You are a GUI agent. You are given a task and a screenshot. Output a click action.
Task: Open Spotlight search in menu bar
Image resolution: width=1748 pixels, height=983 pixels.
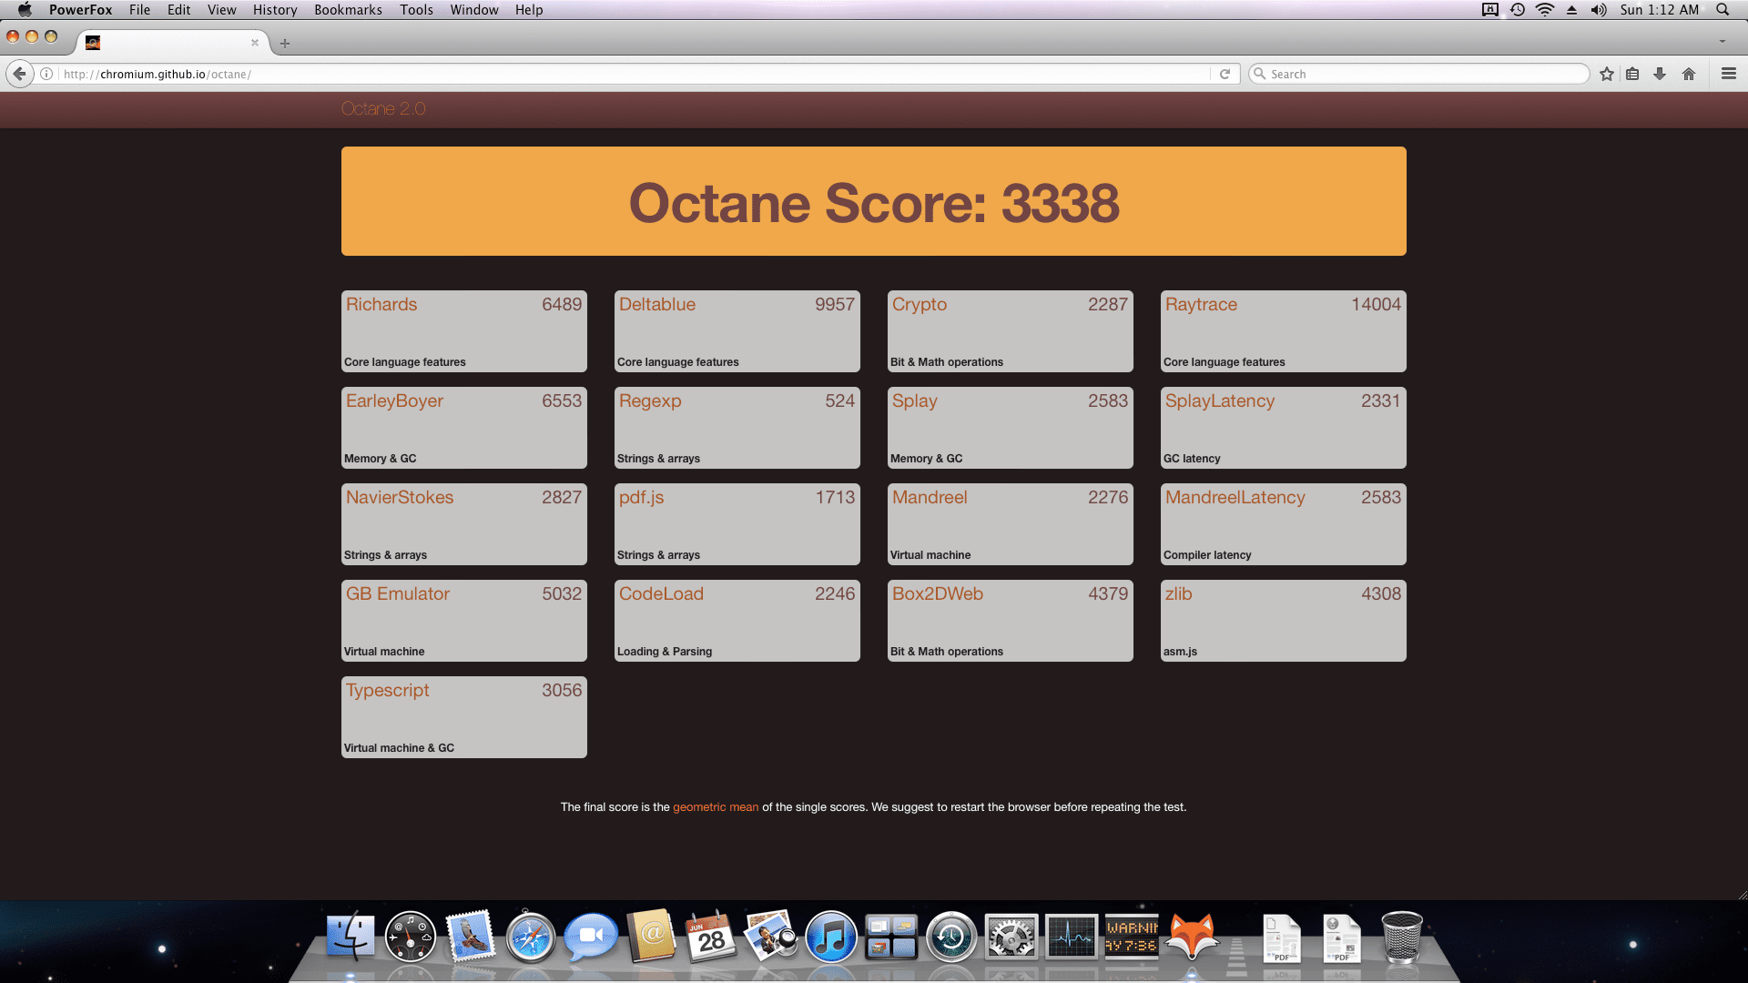click(x=1723, y=10)
